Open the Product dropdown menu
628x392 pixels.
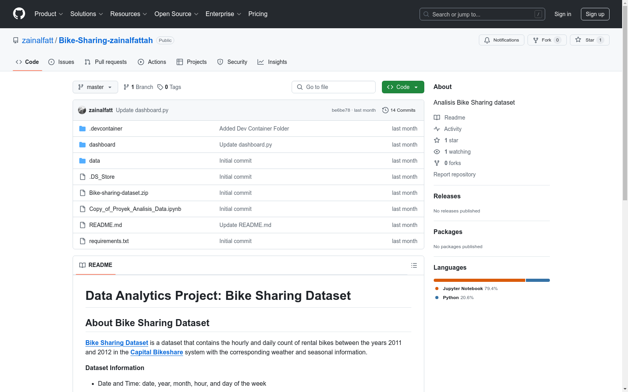pyautogui.click(x=49, y=14)
